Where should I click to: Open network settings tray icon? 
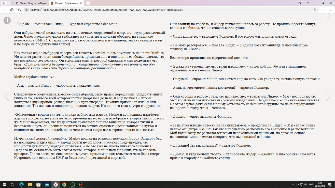302,184
